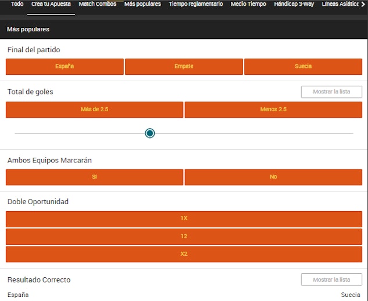368x301 pixels.
Task: Choose Suecia in Final del partido
Action: (303, 67)
